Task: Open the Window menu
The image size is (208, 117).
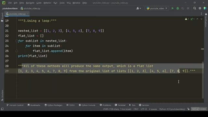Action: [76, 3]
